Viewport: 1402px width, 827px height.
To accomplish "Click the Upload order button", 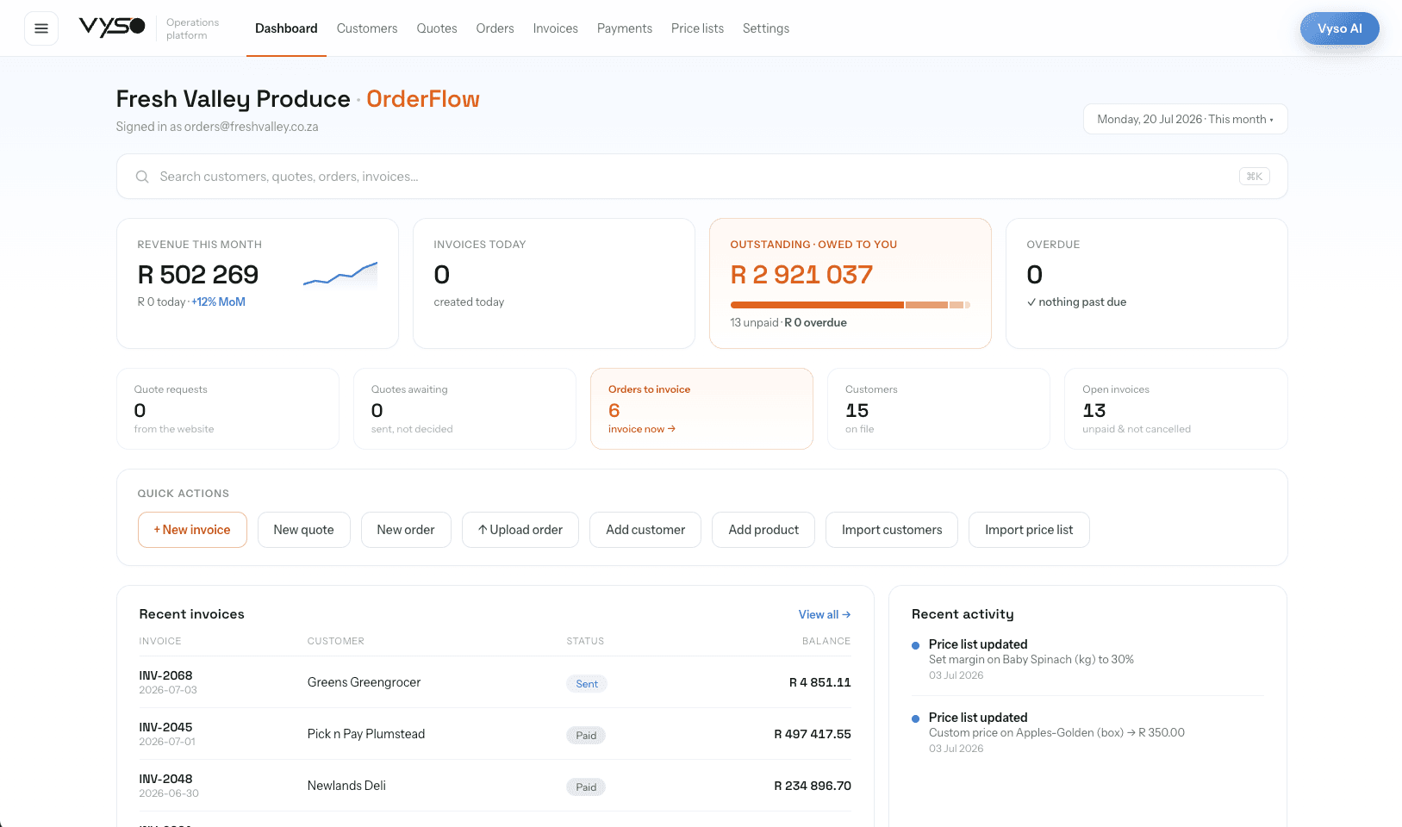I will point(520,530).
